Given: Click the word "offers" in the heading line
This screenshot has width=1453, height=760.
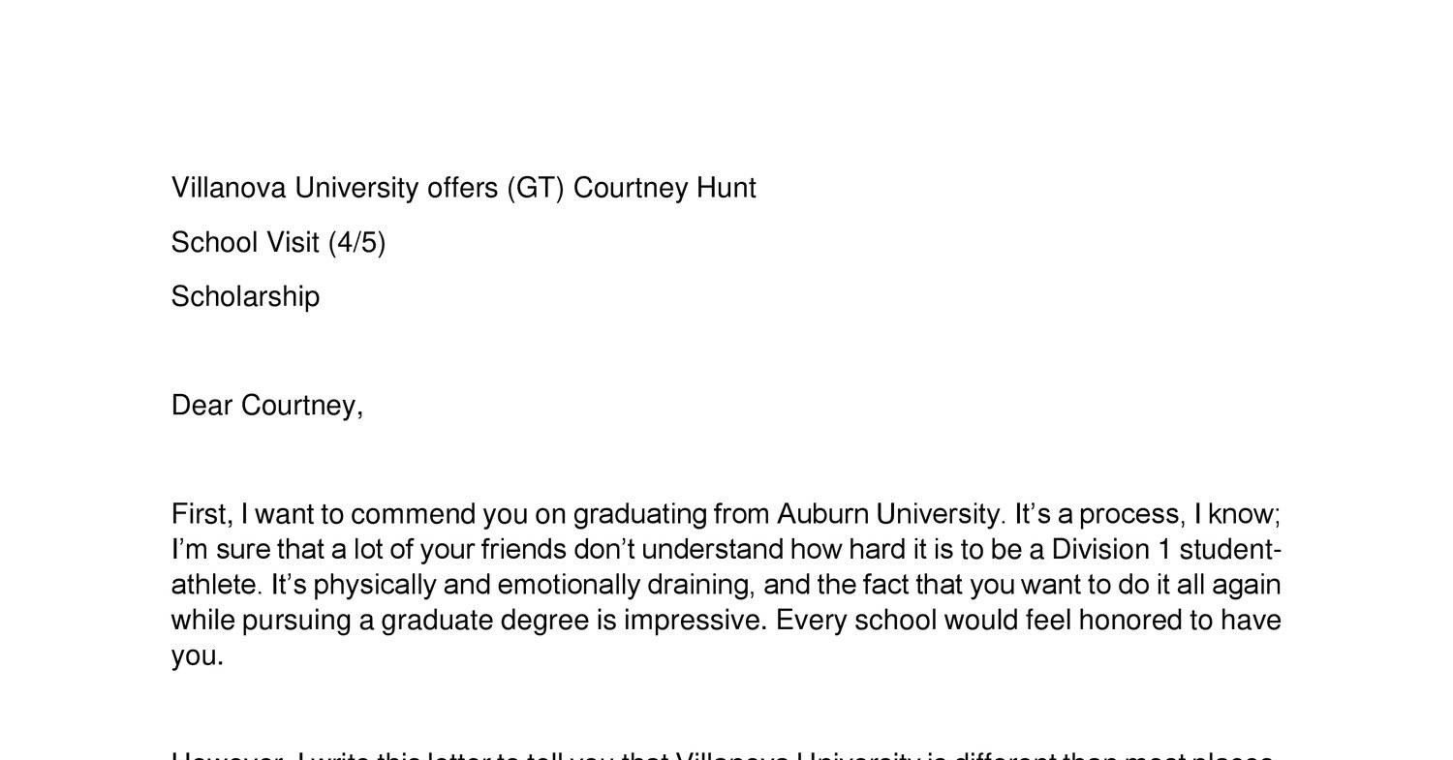Looking at the screenshot, I should coord(462,188).
